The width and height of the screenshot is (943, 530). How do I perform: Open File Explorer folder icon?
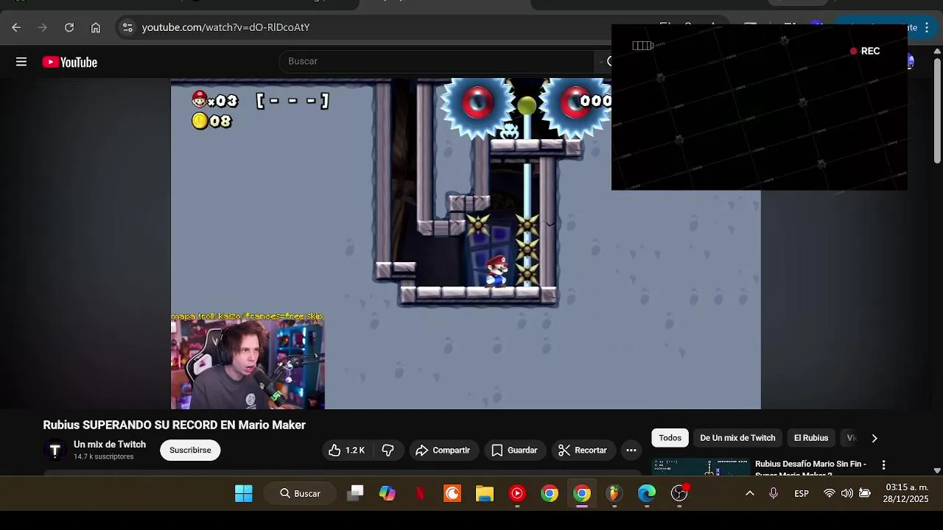pos(485,493)
